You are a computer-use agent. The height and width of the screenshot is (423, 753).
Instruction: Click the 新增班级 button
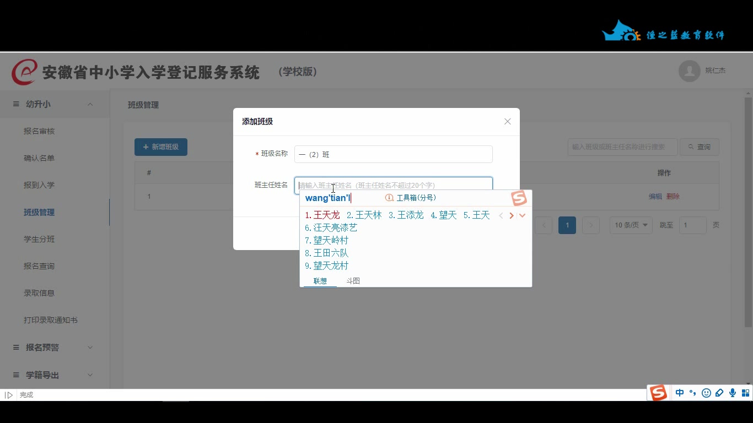(161, 147)
